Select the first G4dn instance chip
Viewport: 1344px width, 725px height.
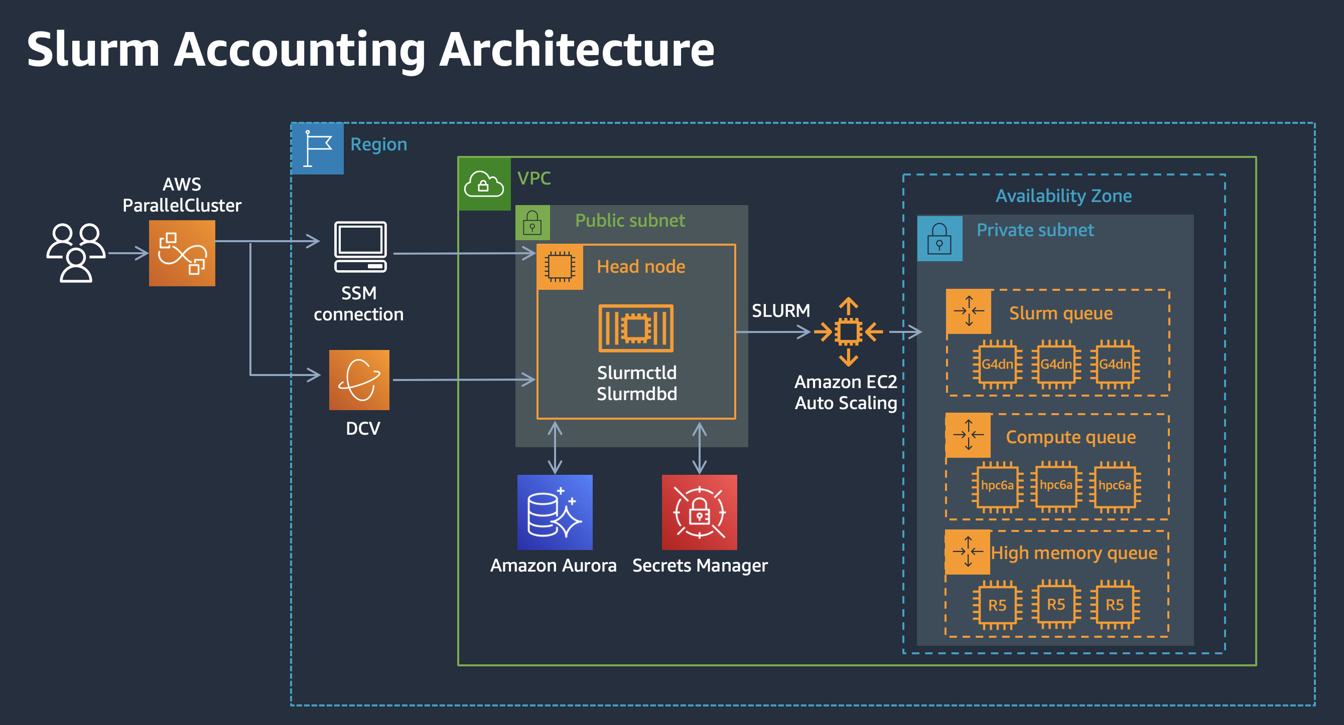tap(997, 365)
